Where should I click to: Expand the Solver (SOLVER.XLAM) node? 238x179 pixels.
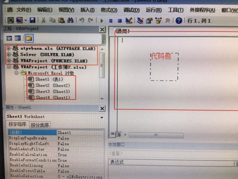[x=9, y=54]
